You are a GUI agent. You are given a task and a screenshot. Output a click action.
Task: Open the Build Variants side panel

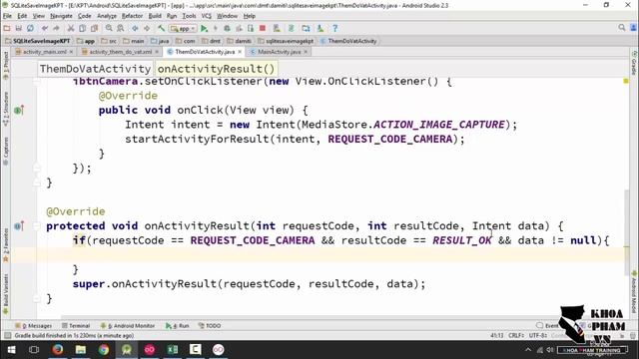click(x=6, y=294)
